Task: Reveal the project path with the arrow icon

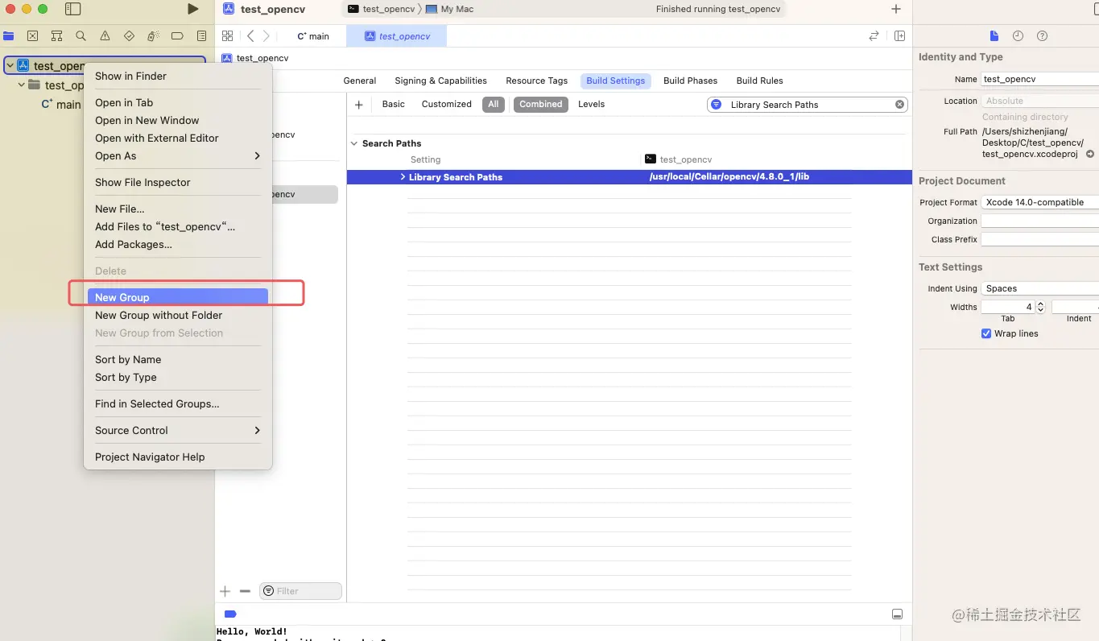Action: 1090,154
